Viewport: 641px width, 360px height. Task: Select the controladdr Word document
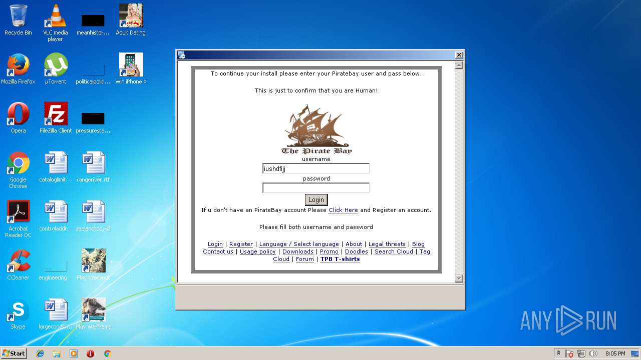55,216
